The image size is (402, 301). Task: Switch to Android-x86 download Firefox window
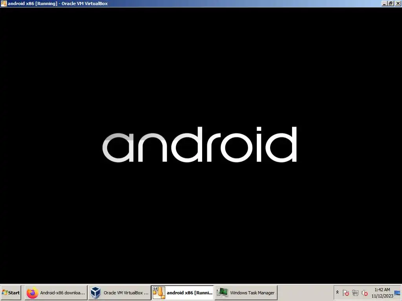[x=56, y=293]
